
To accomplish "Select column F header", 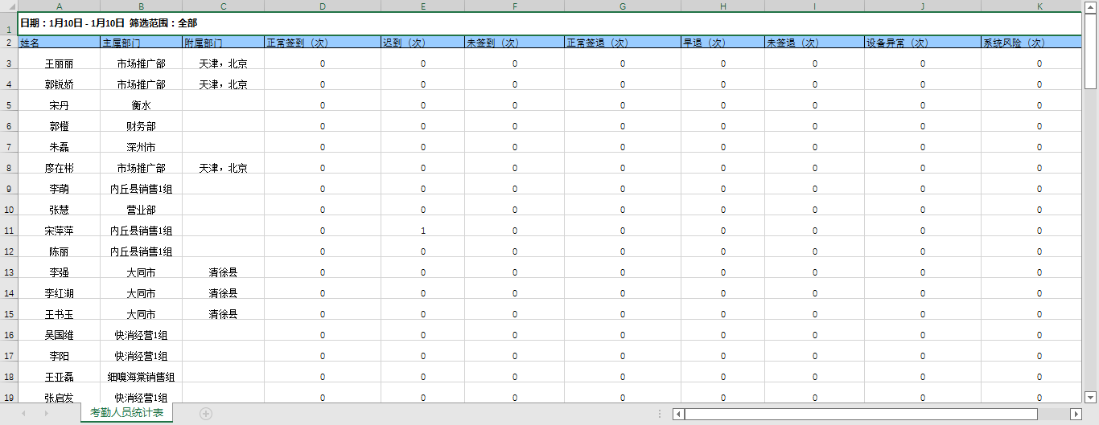I will 514,6.
